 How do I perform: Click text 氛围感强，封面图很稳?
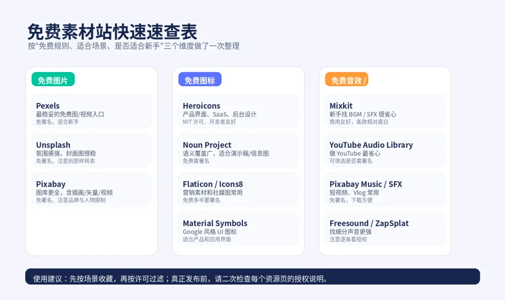coord(66,154)
